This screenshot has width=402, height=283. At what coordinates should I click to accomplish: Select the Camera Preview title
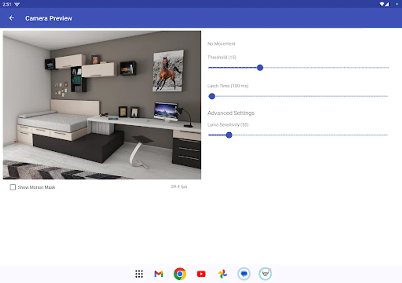(49, 18)
